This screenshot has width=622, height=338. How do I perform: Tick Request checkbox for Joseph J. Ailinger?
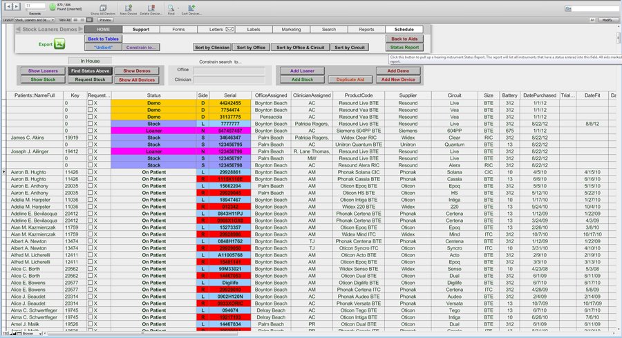point(90,151)
